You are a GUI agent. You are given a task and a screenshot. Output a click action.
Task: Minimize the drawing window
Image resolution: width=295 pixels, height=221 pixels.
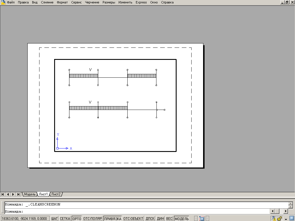(282, 2)
